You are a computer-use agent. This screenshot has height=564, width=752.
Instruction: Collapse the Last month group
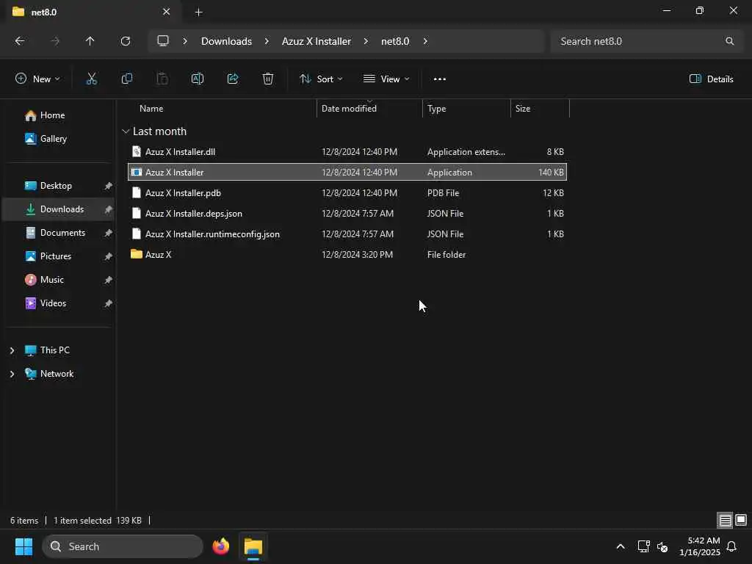[x=126, y=131]
